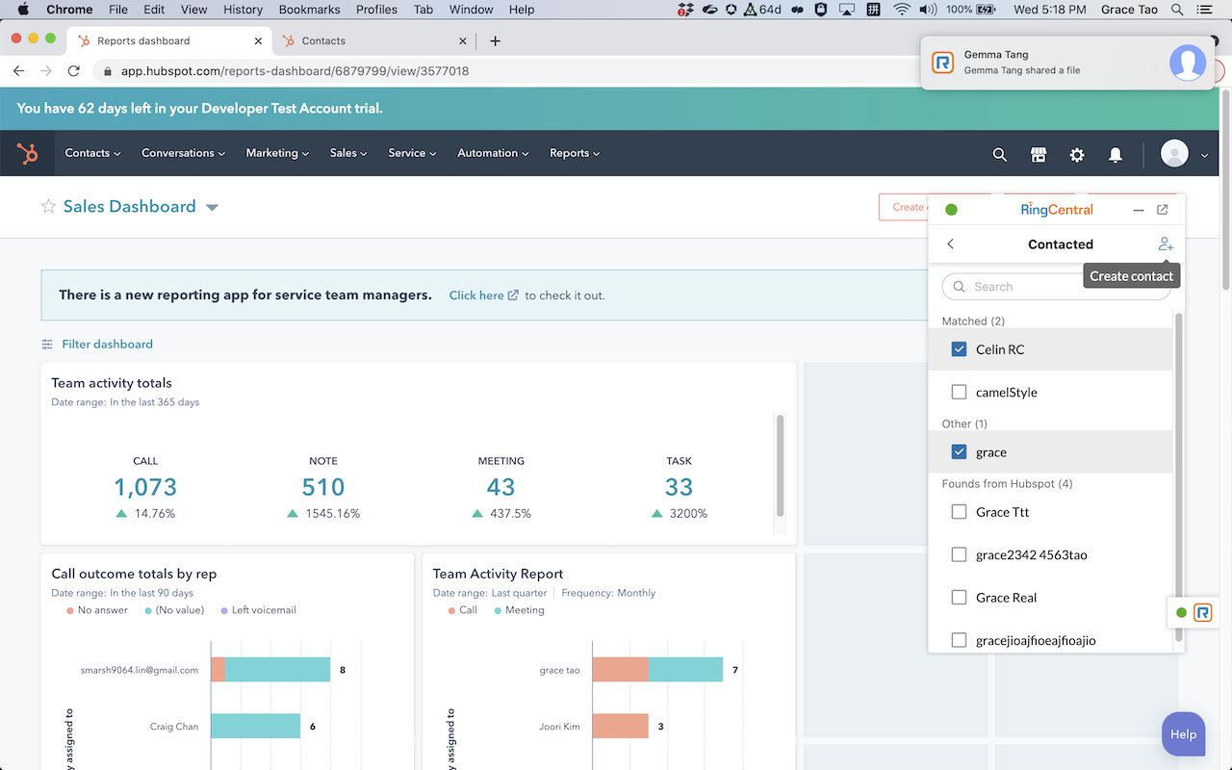Pop out RingCentral widget with external-link icon
Screen dimensions: 1232x770
pyautogui.click(x=1163, y=208)
